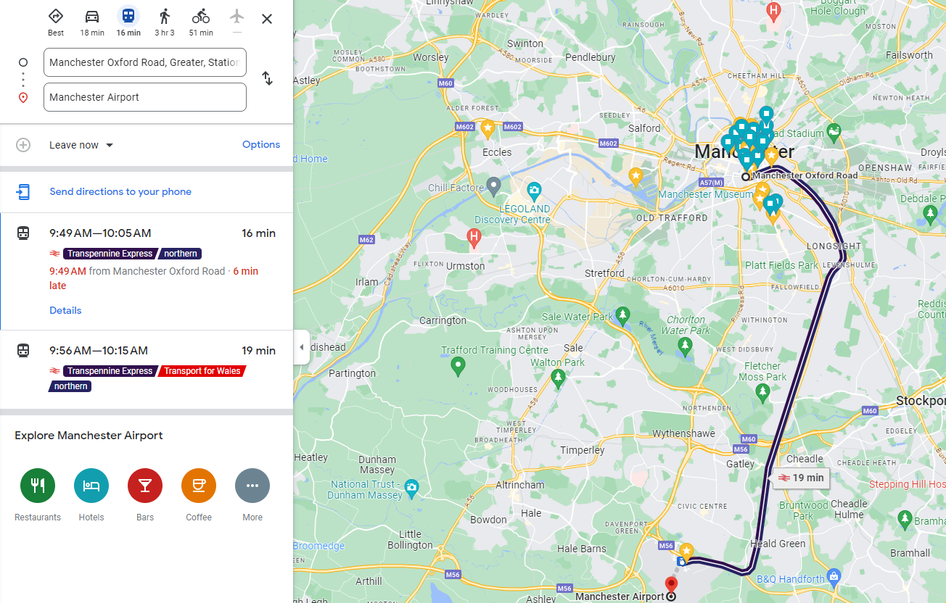
Task: Click Chorlton Water Park tree marker
Action: coord(685,347)
